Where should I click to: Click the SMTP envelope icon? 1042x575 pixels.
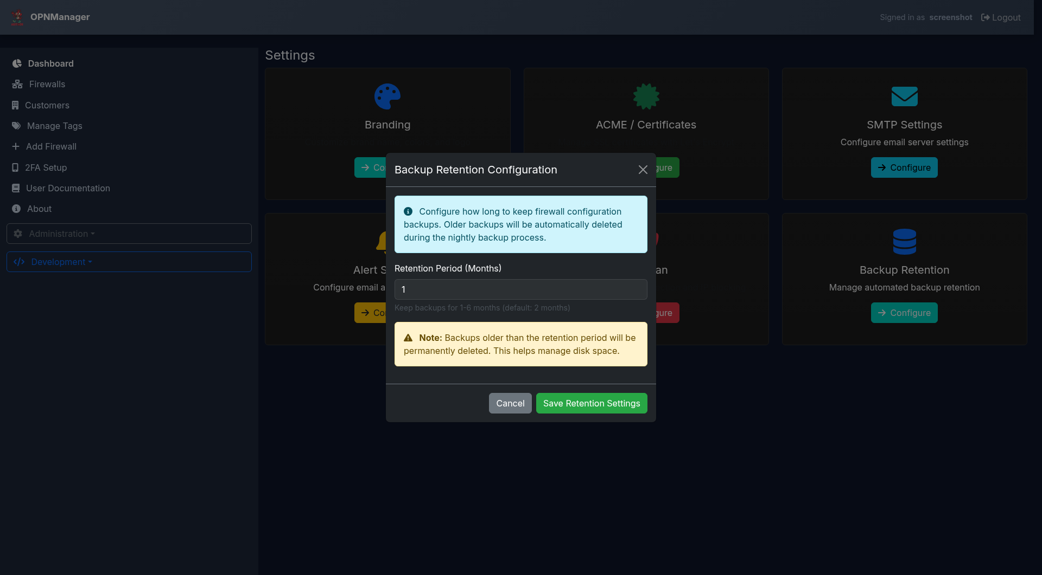coord(904,96)
